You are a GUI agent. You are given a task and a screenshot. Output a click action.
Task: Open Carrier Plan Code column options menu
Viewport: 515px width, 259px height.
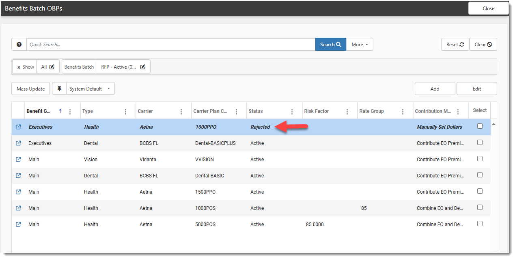coord(237,112)
